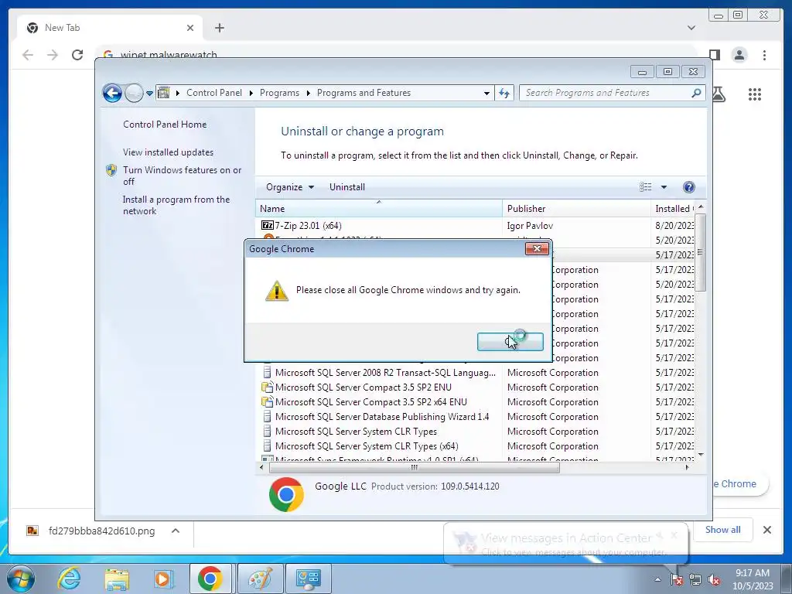Viewport: 792px width, 594px height.
Task: Click scroll down arrow of programs list
Action: coord(701,455)
